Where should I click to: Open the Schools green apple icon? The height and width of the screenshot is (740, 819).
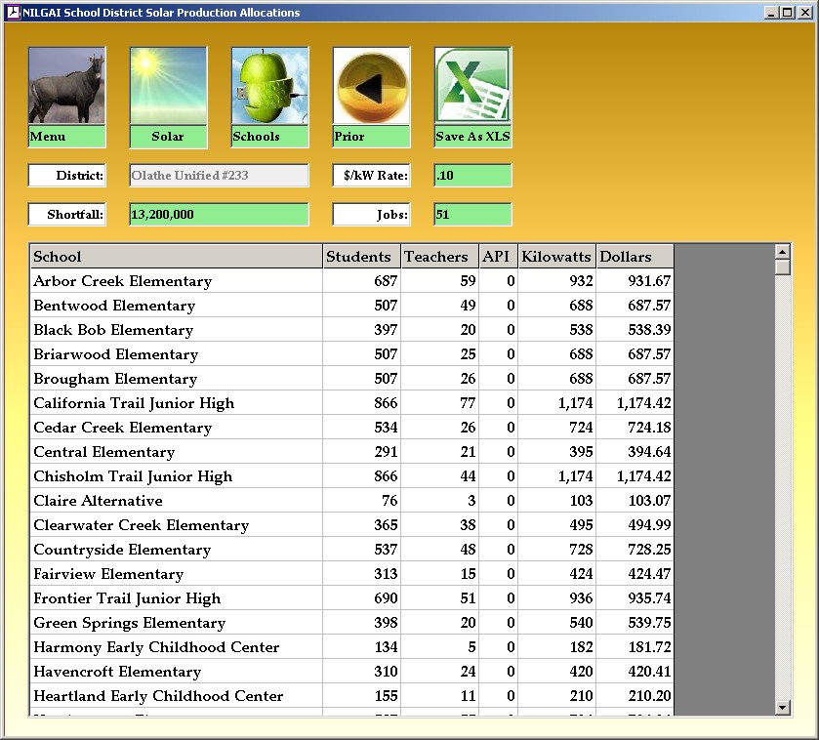coord(269,86)
